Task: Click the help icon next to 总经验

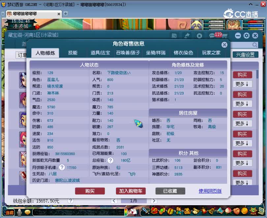Action: coord(110,160)
